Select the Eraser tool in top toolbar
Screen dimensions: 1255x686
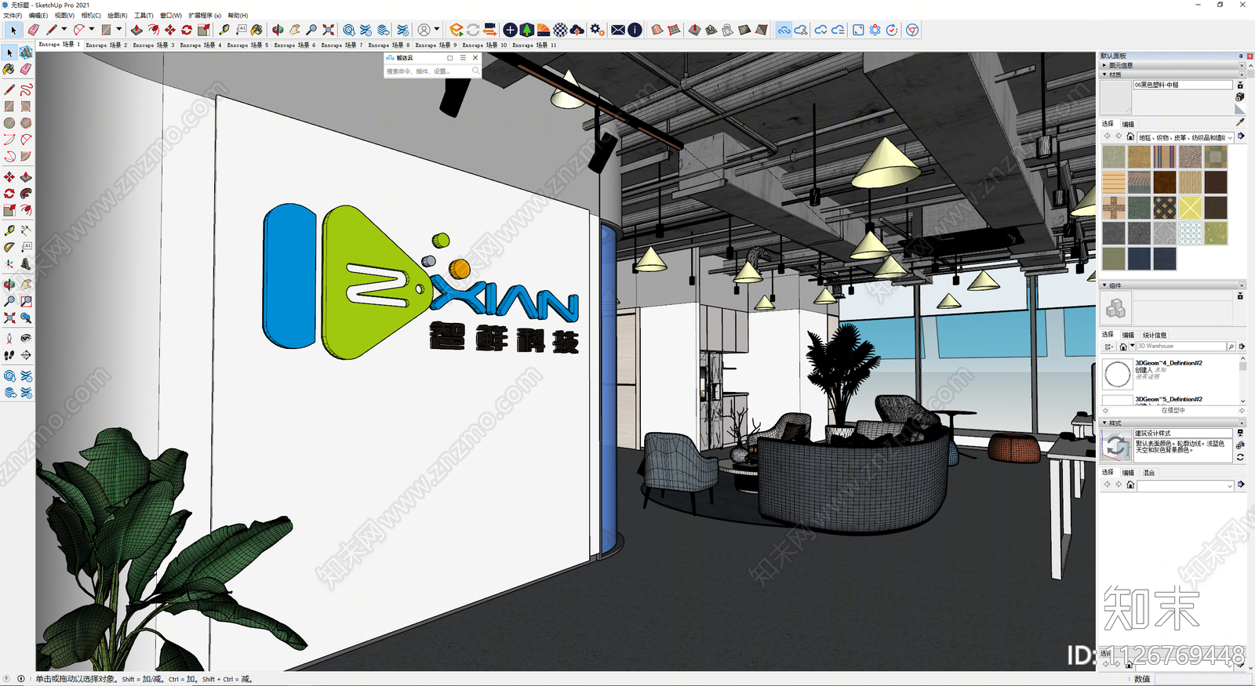(34, 30)
